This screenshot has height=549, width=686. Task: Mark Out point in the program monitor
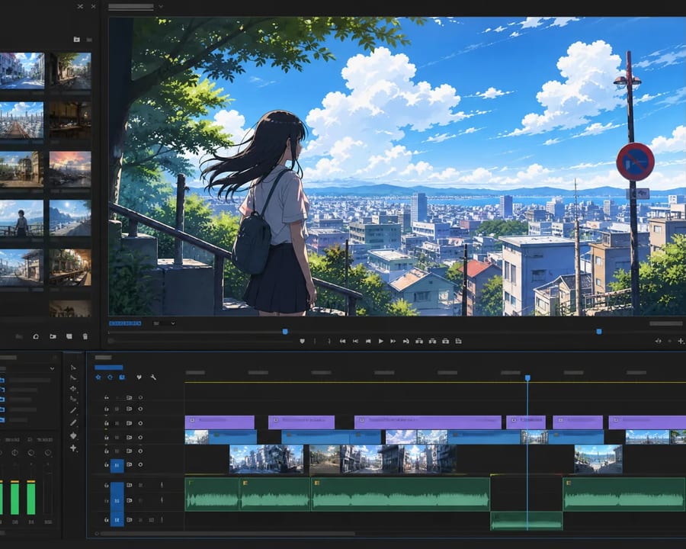(329, 341)
